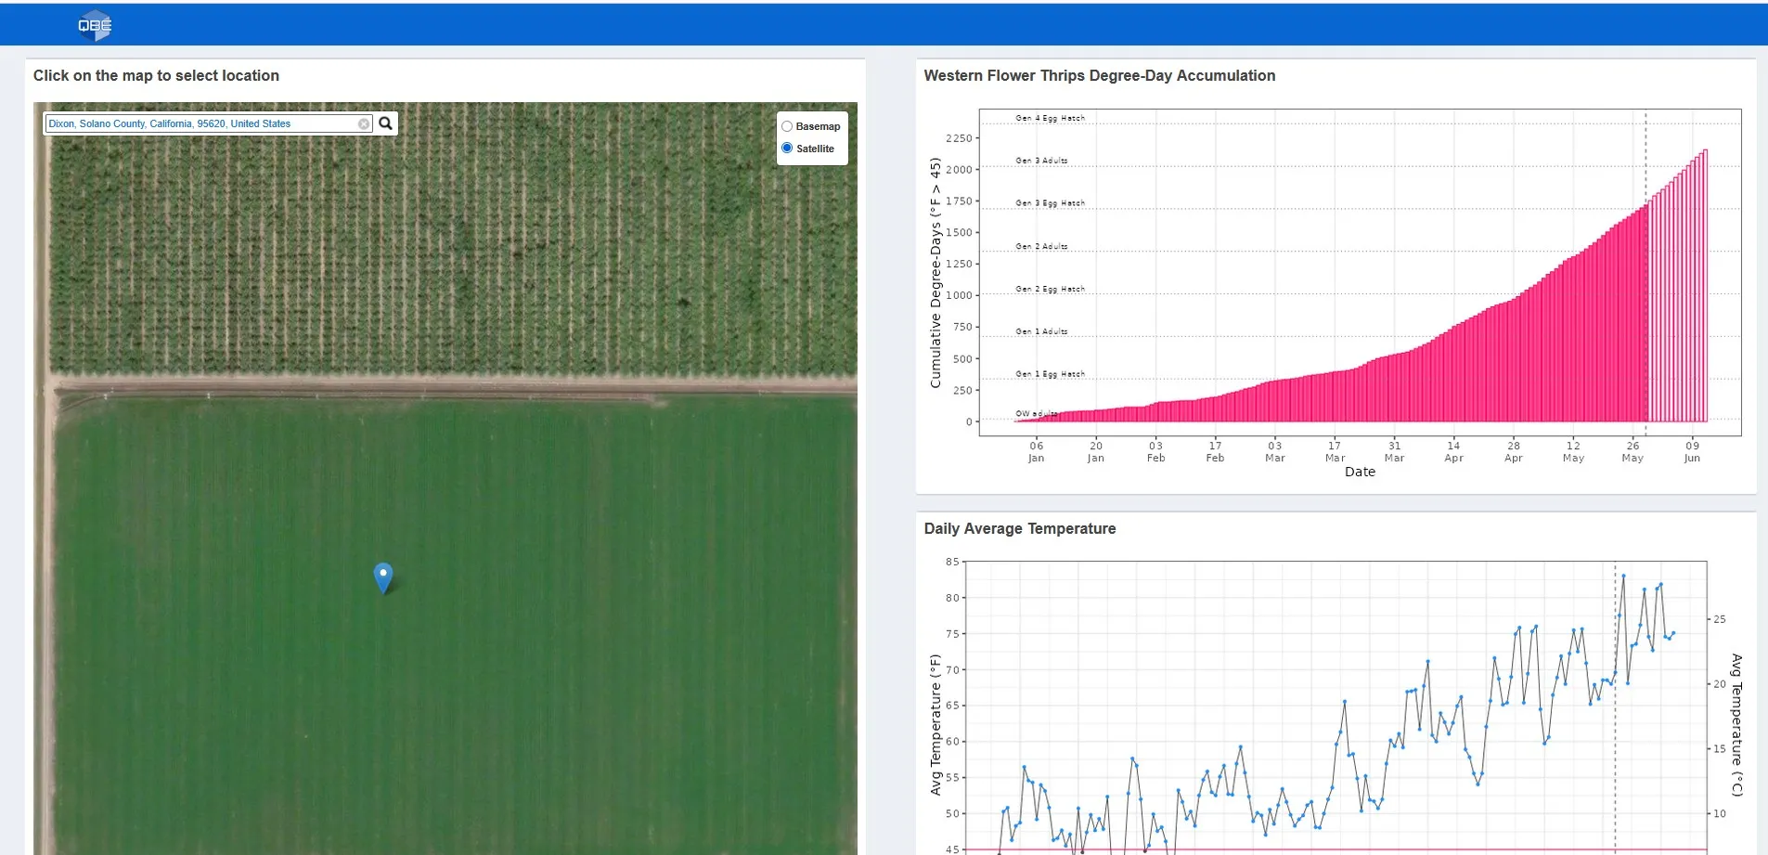Select the Satellite radio option

click(x=787, y=149)
